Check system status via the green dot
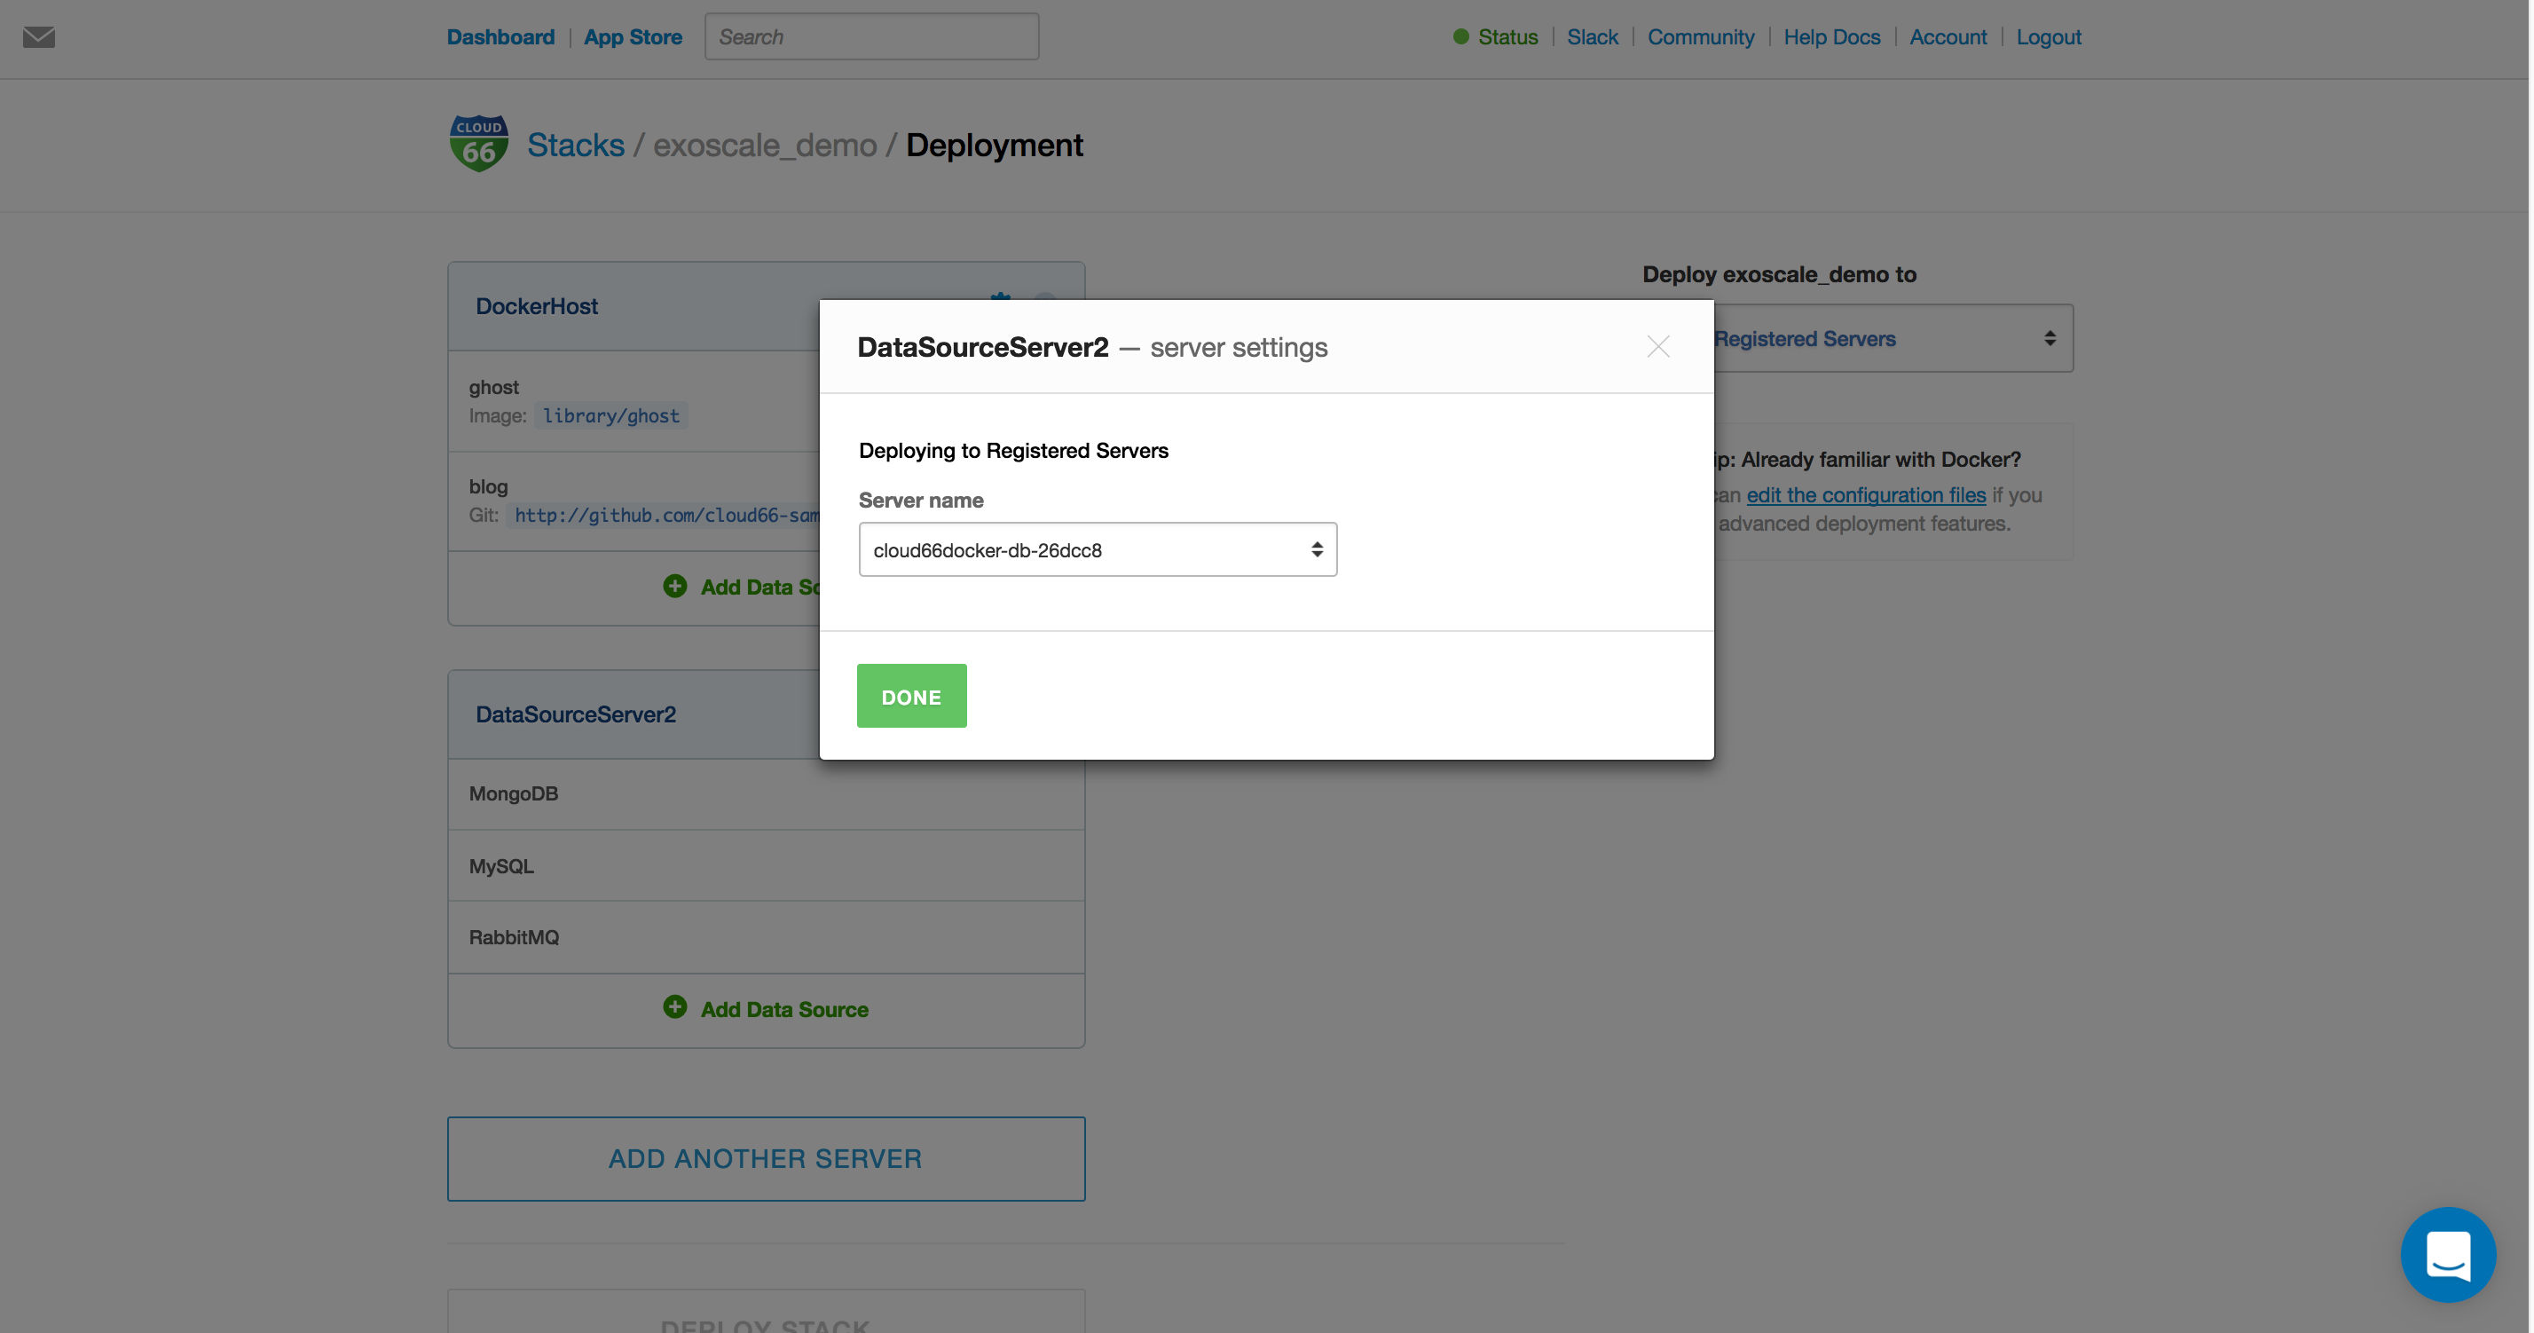The width and height of the screenshot is (2534, 1333). pyautogui.click(x=1460, y=36)
